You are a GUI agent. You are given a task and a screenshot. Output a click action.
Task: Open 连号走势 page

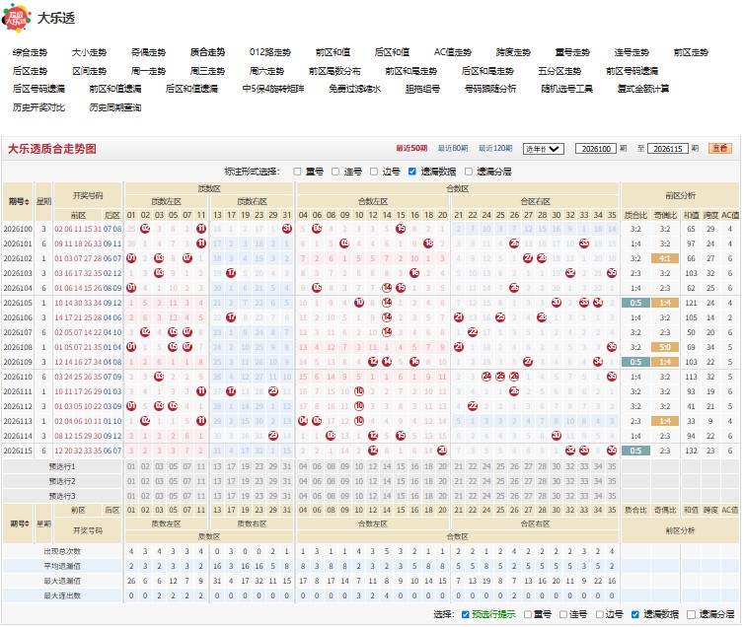tap(632, 52)
